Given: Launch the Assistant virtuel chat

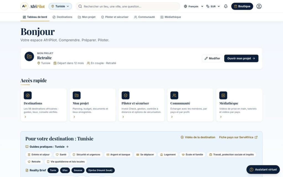Looking at the screenshot, I should (263, 170).
